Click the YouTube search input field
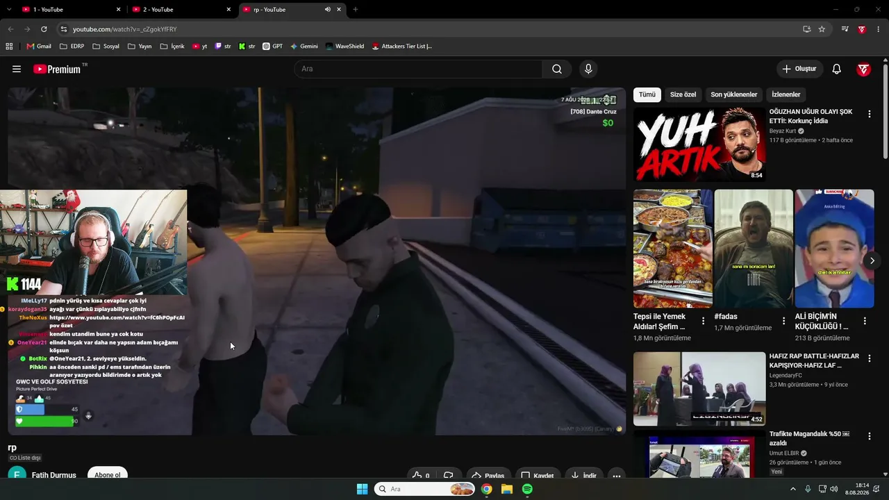889x500 pixels. (x=418, y=69)
